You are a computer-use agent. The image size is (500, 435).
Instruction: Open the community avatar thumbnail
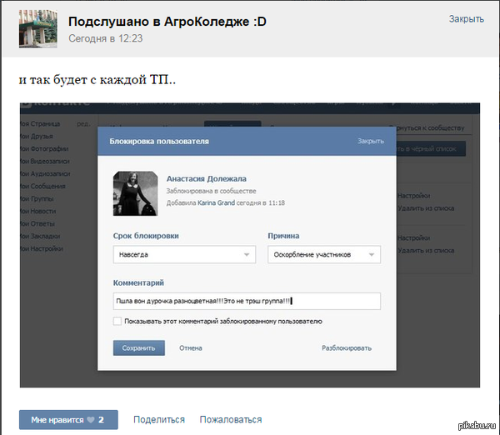click(38, 28)
